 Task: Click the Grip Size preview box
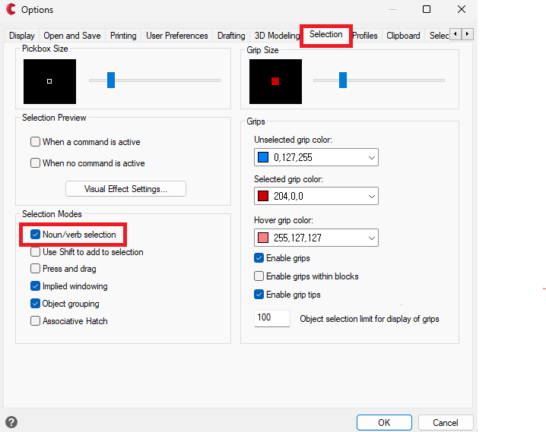point(275,81)
